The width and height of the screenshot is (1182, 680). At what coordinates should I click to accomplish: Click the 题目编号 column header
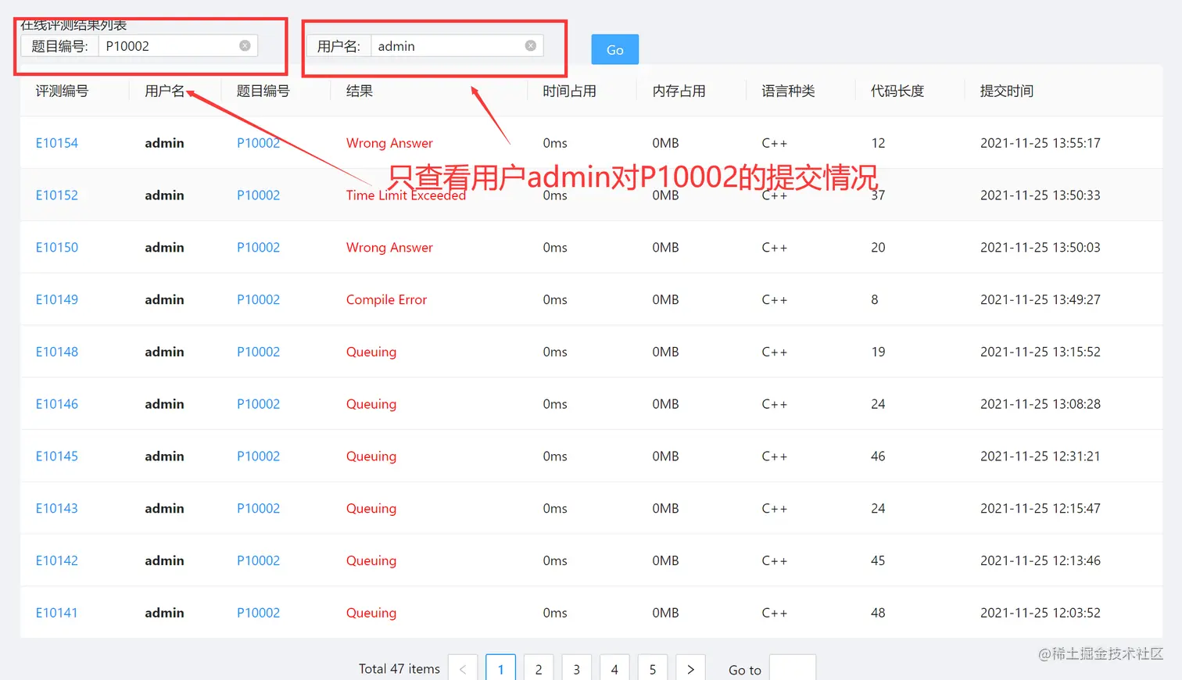click(263, 91)
